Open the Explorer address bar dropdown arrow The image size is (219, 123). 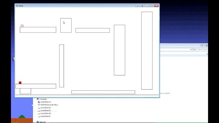(191, 49)
